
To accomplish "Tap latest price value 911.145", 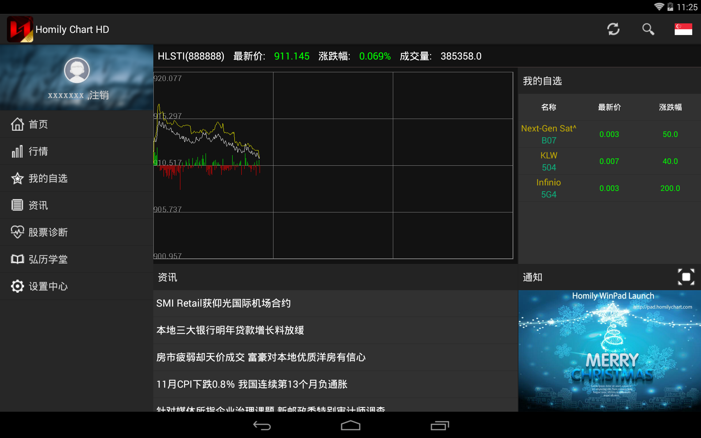I will click(292, 56).
